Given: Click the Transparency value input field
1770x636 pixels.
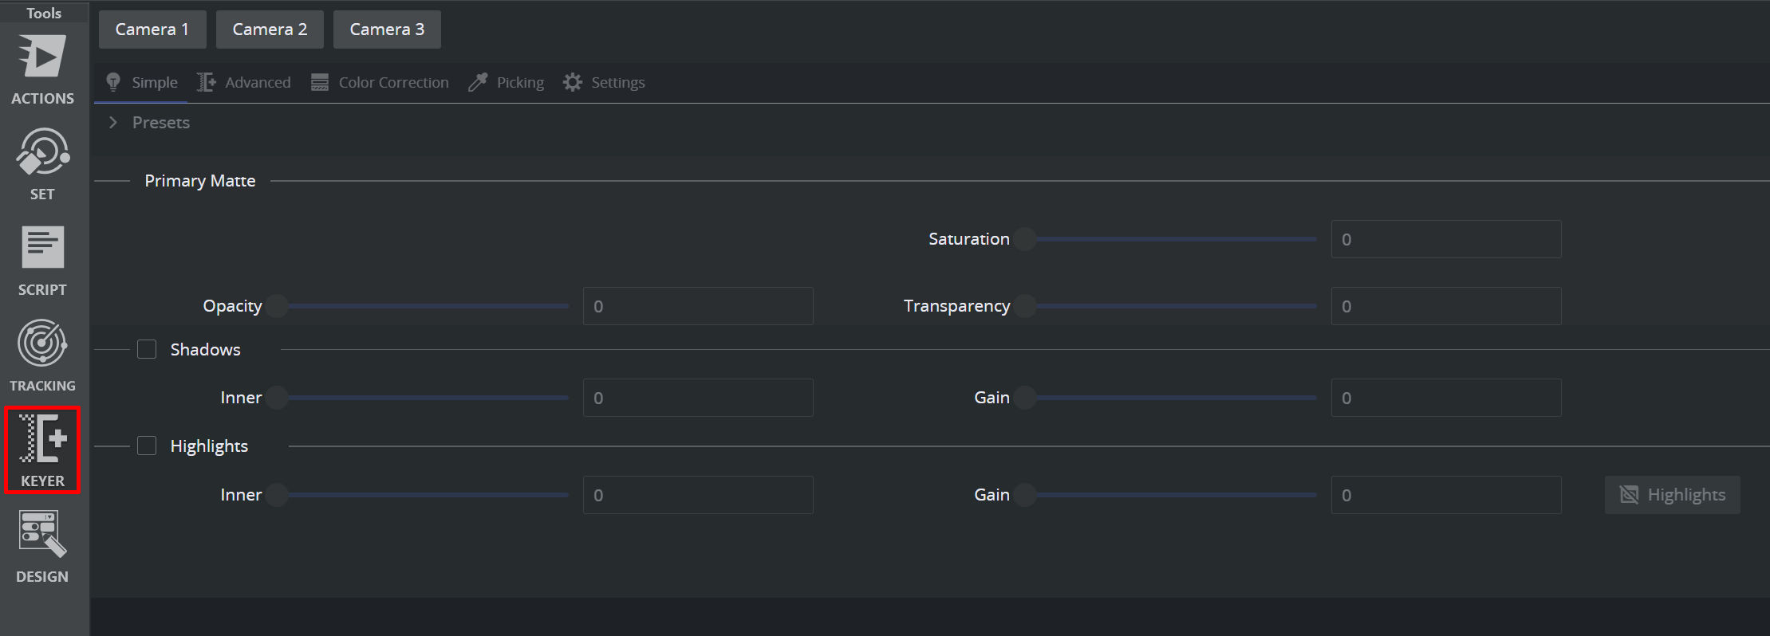Looking at the screenshot, I should tap(1445, 307).
